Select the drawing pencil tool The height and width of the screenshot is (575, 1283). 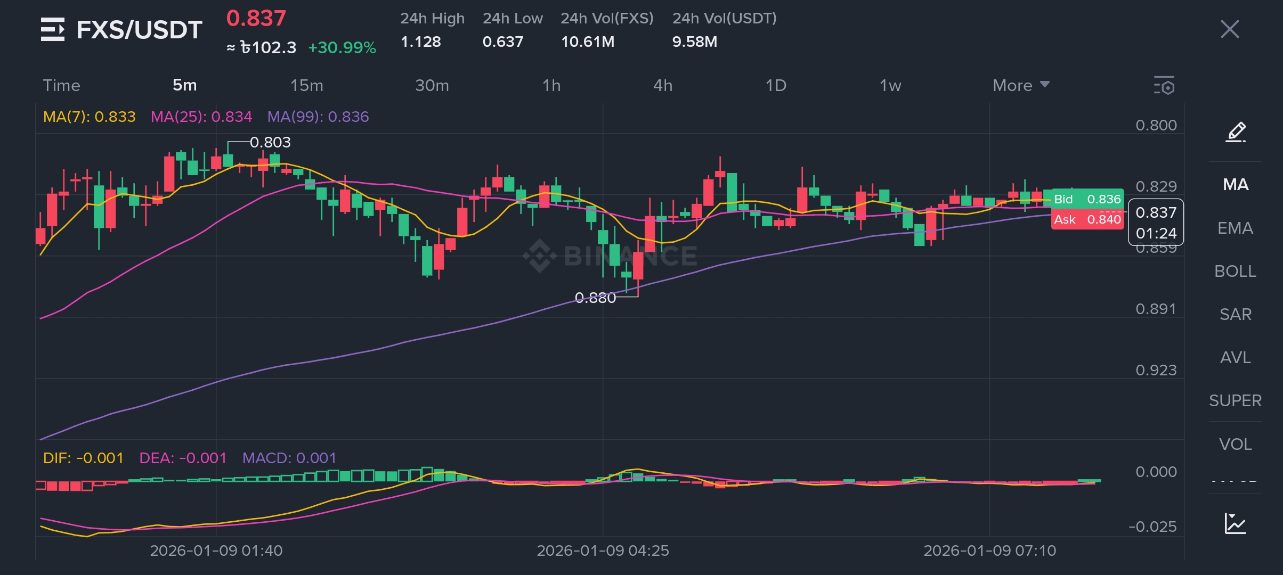(1236, 132)
